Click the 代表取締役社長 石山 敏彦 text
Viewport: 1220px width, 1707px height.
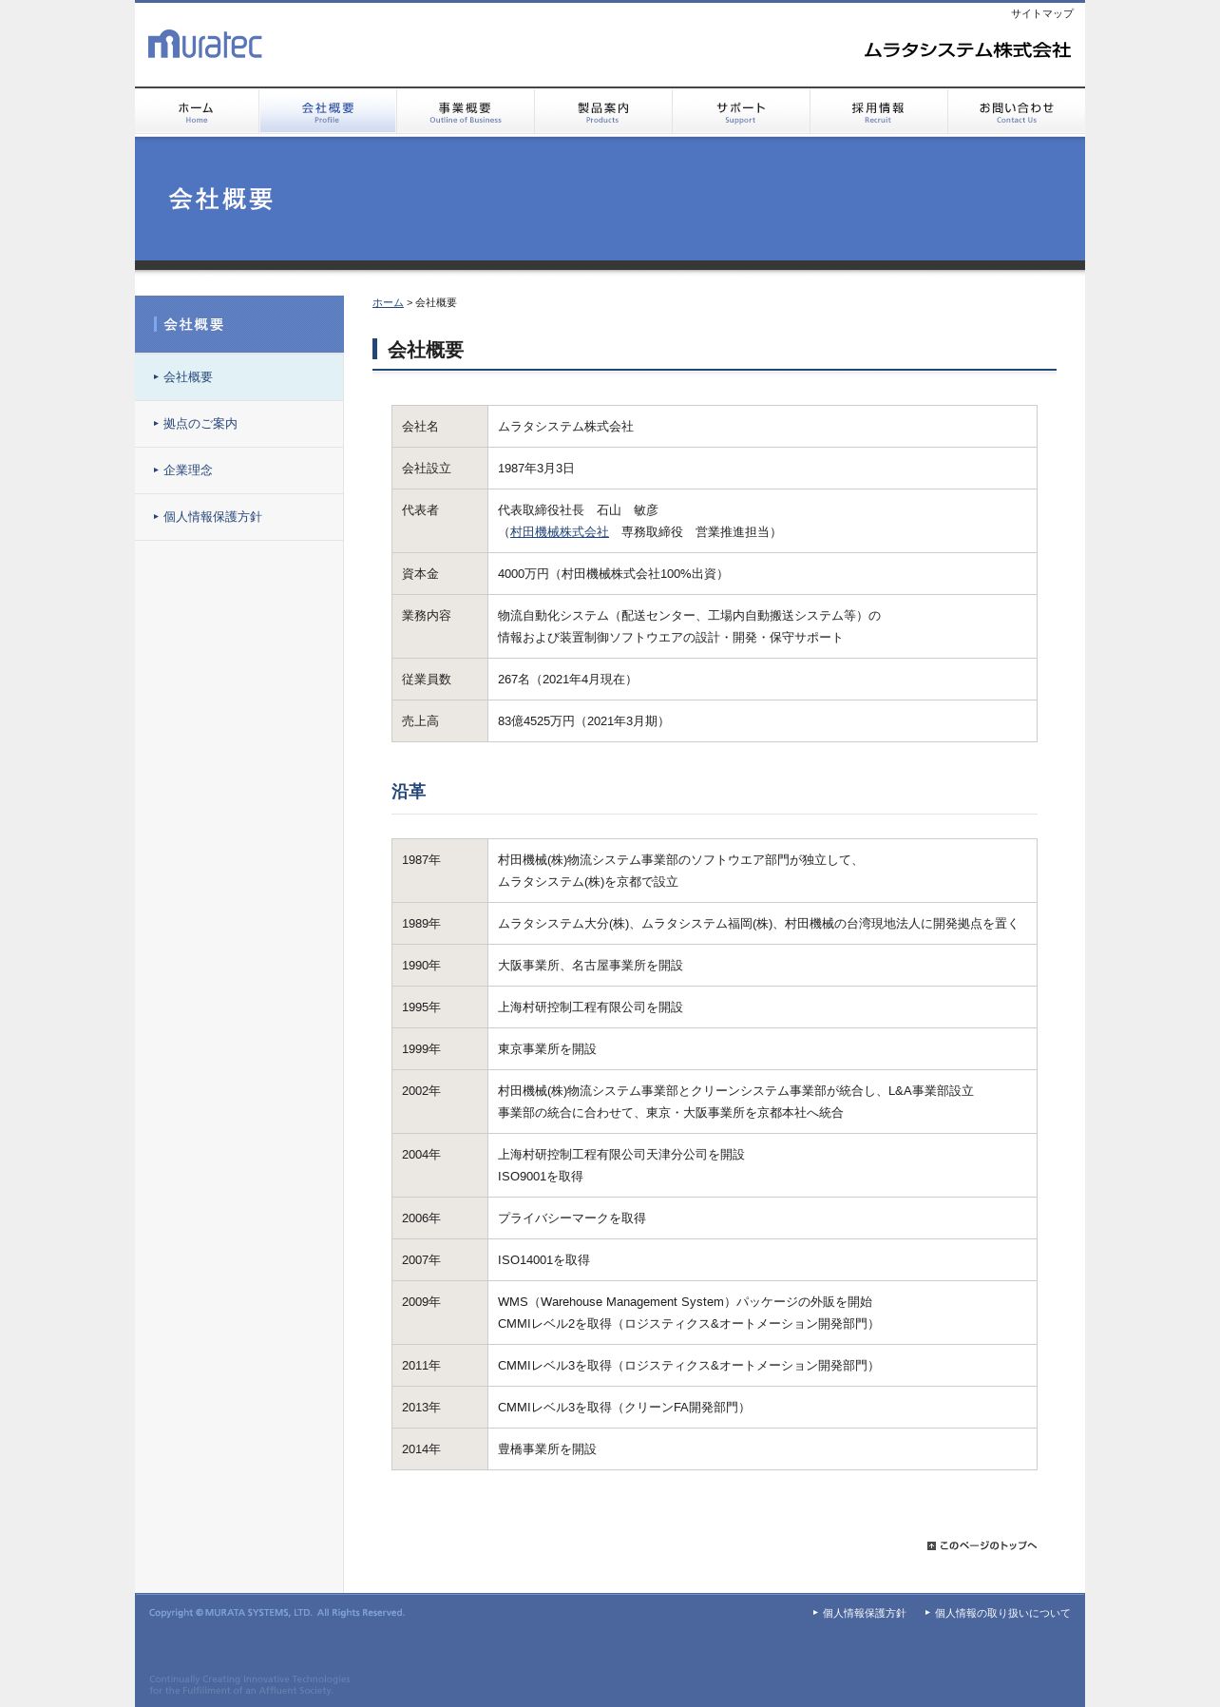tap(578, 510)
